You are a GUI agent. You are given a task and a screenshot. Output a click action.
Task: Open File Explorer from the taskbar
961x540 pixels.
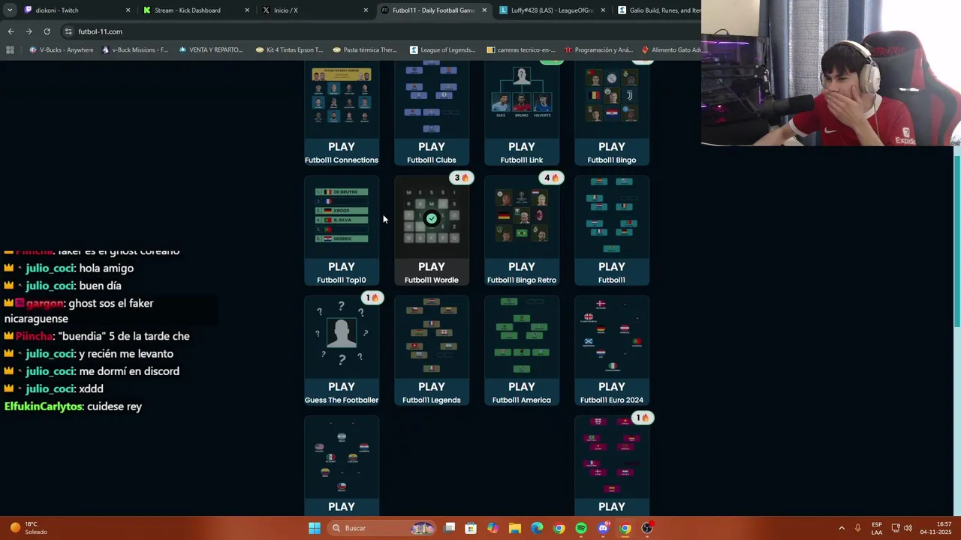point(515,528)
